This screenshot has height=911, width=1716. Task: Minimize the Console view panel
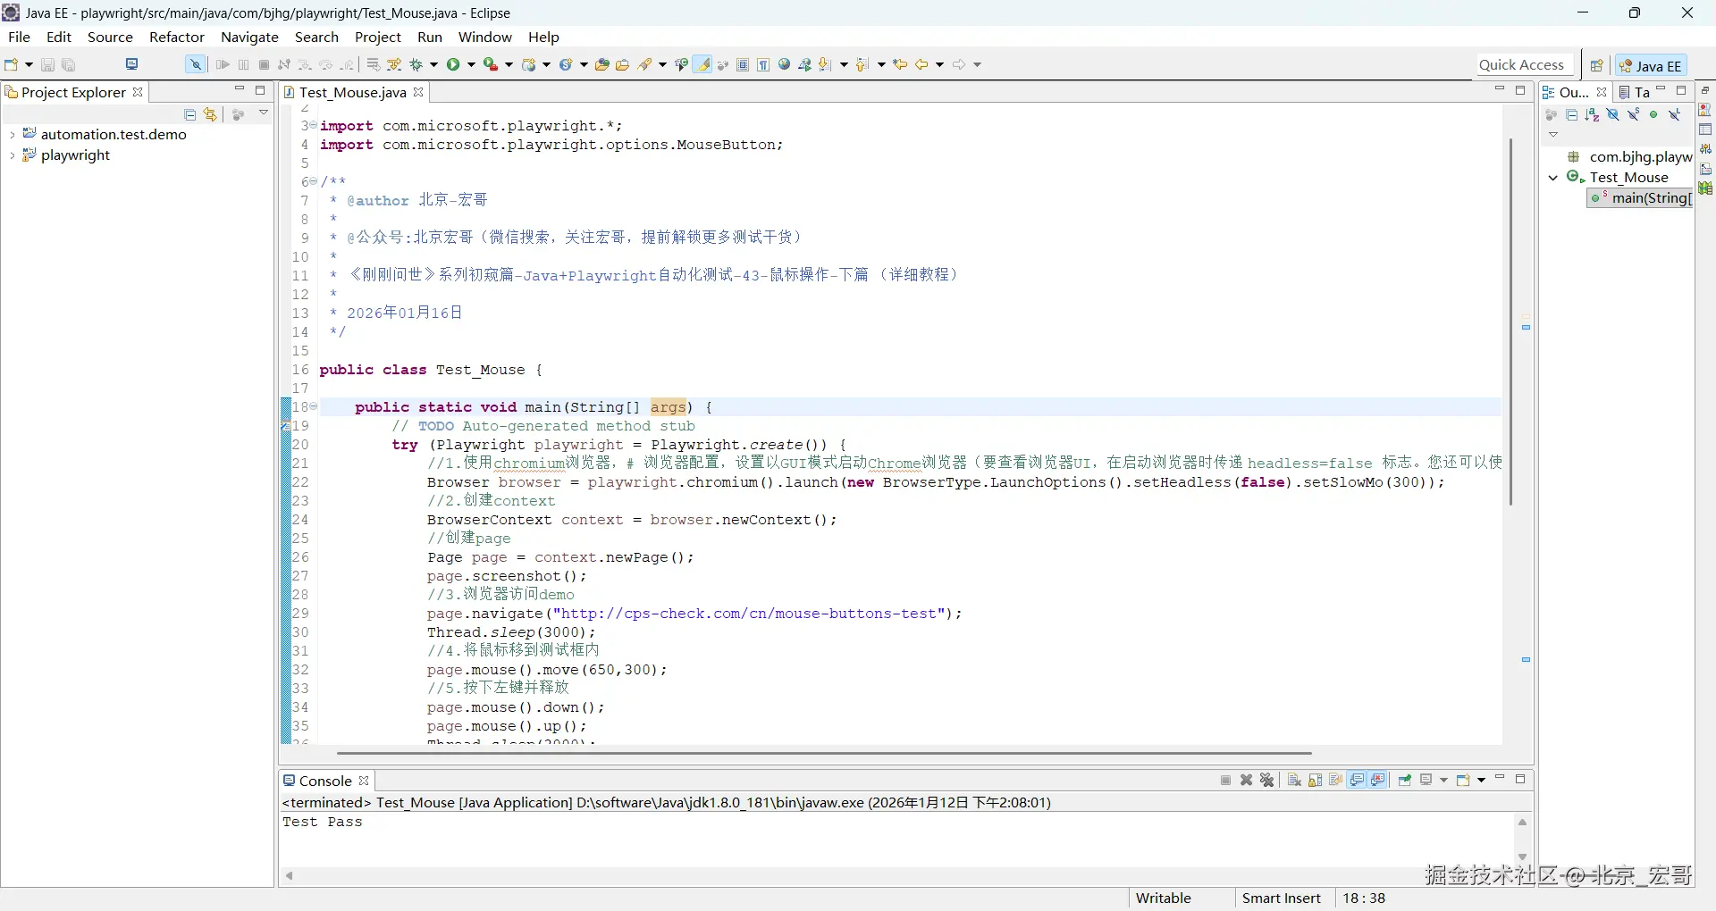tap(1500, 778)
